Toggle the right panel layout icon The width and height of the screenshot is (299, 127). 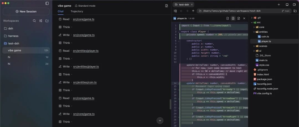(294, 5)
